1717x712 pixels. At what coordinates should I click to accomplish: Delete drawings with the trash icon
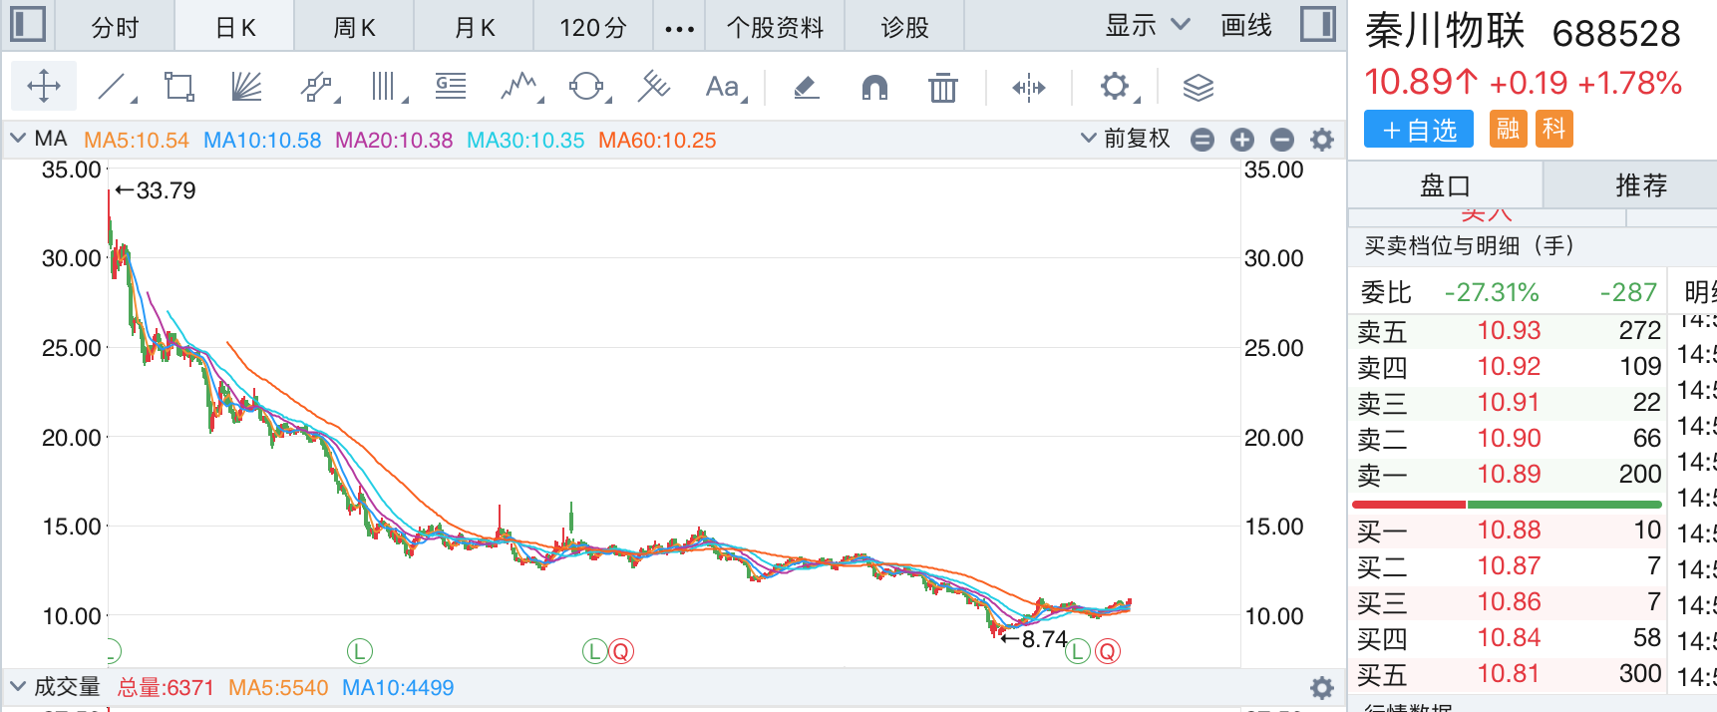pos(942,88)
